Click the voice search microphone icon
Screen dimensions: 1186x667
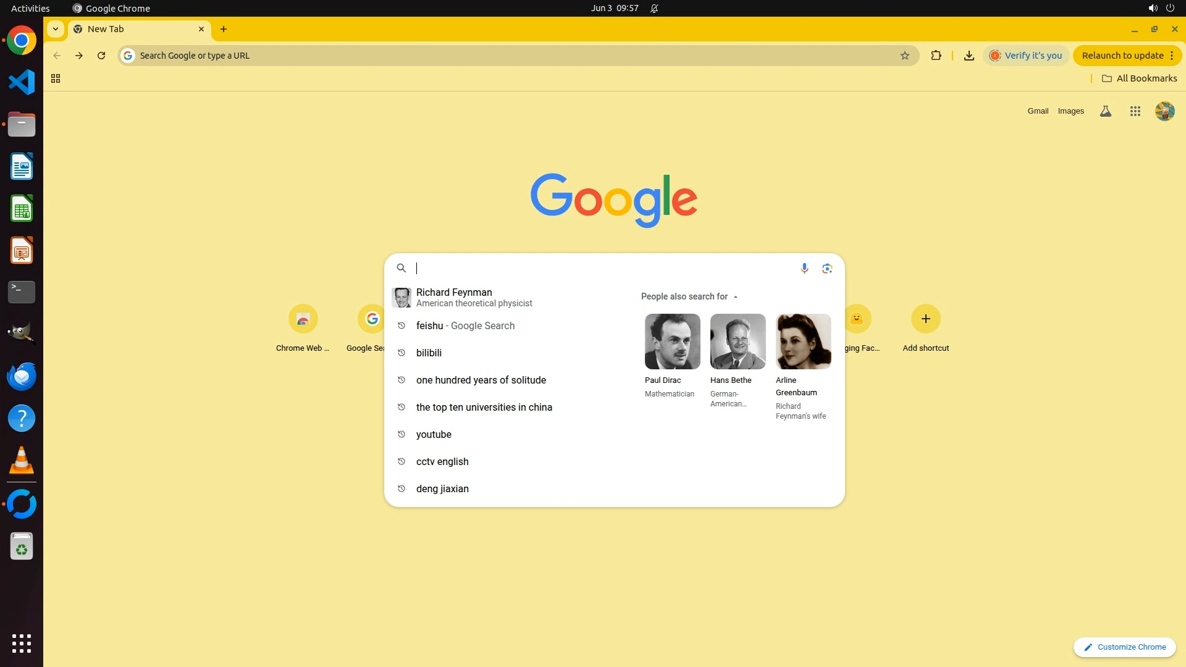(804, 268)
